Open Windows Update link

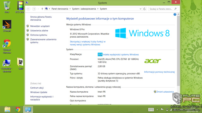click(39, 92)
